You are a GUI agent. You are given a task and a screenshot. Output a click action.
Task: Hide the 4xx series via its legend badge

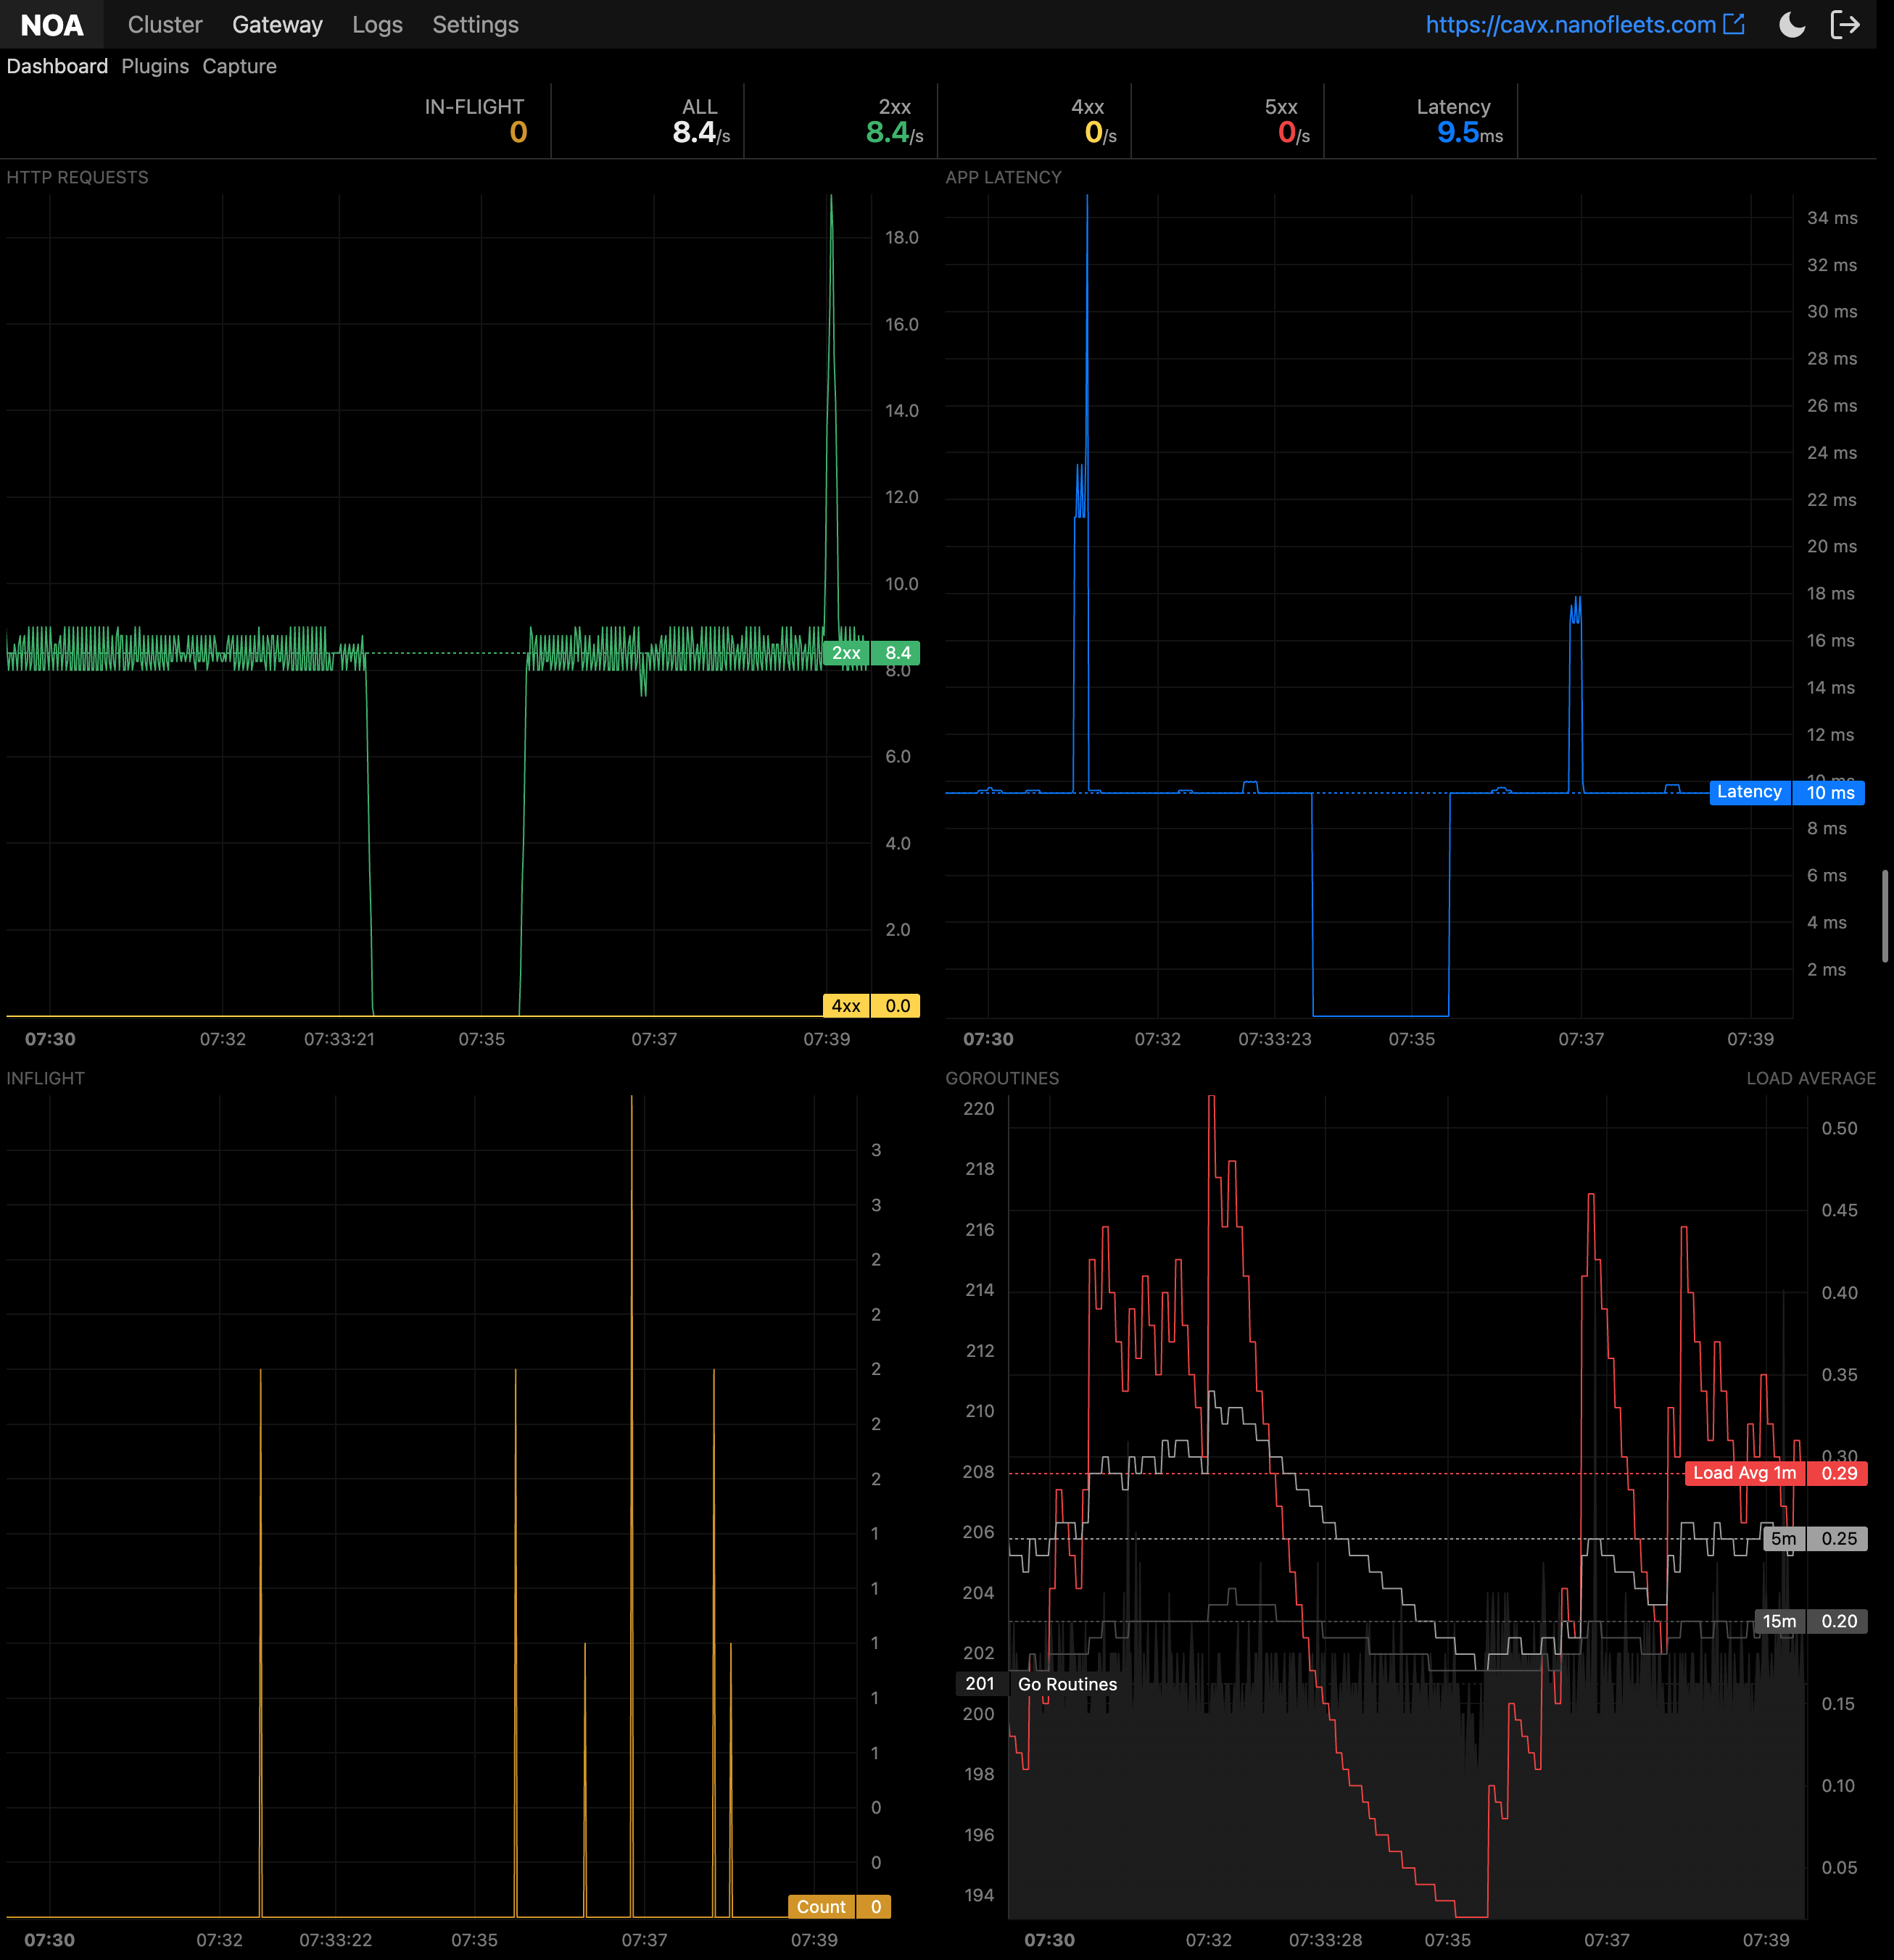click(845, 1005)
